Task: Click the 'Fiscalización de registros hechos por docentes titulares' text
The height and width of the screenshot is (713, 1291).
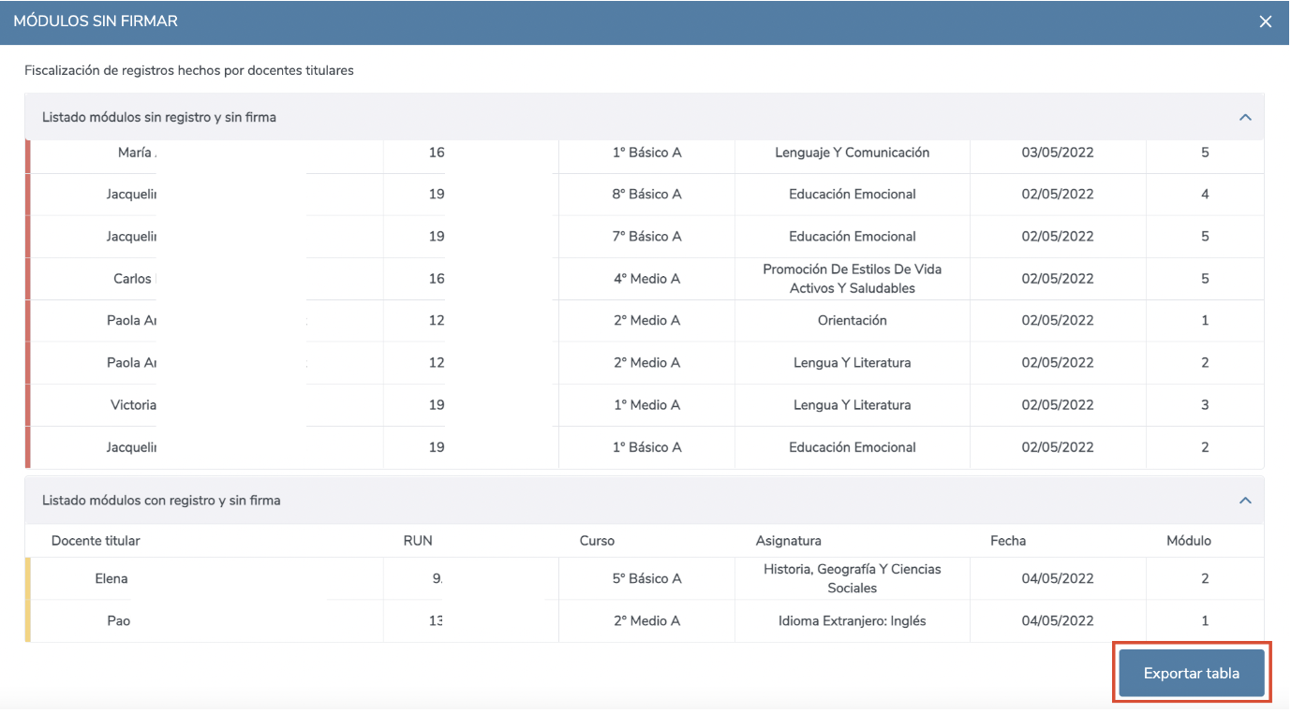Action: 189,70
